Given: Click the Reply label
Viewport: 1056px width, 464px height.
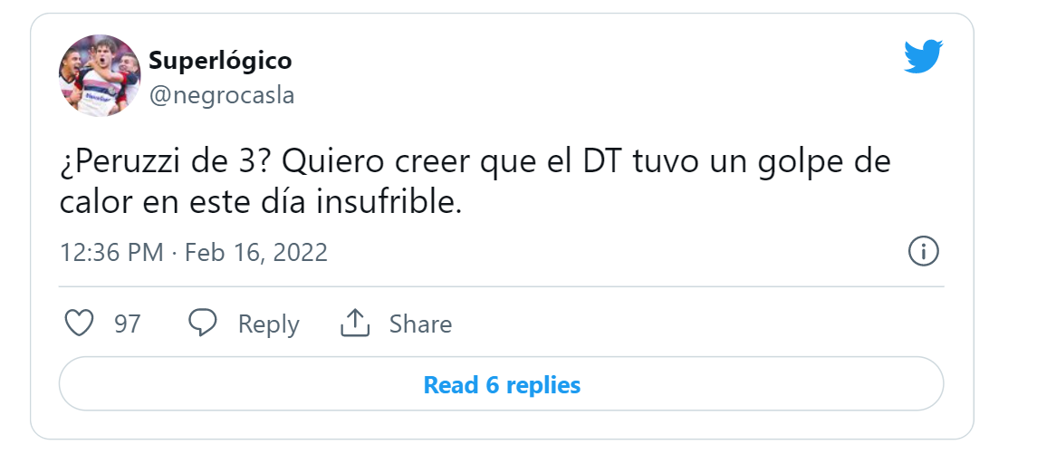Looking at the screenshot, I should [269, 324].
